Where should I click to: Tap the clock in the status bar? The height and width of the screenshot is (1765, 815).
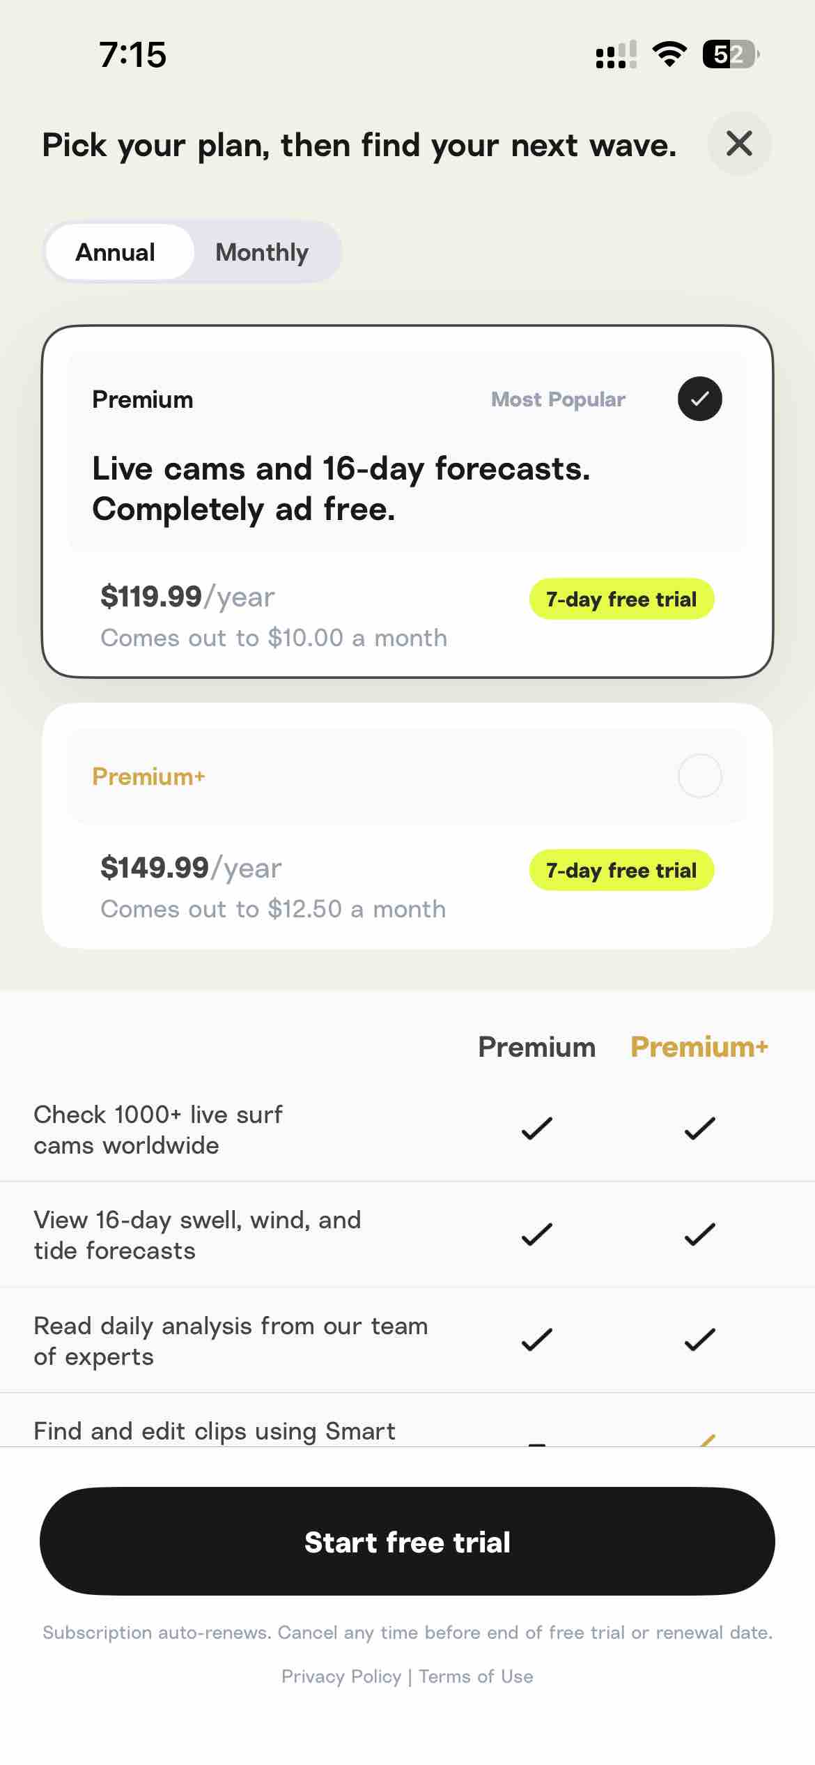pyautogui.click(x=133, y=54)
